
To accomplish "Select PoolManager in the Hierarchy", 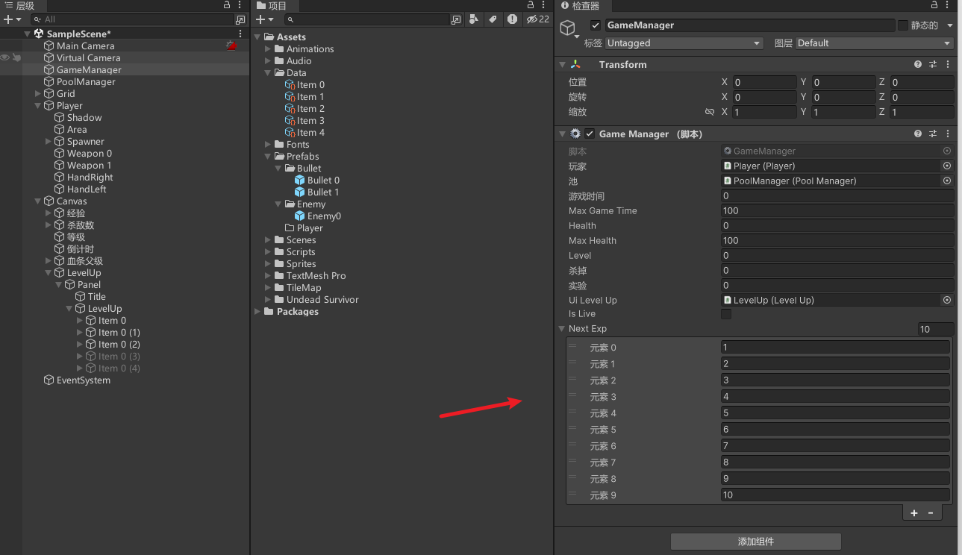I will (86, 82).
